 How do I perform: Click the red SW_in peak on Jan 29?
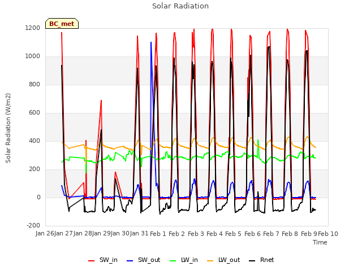click(101, 101)
